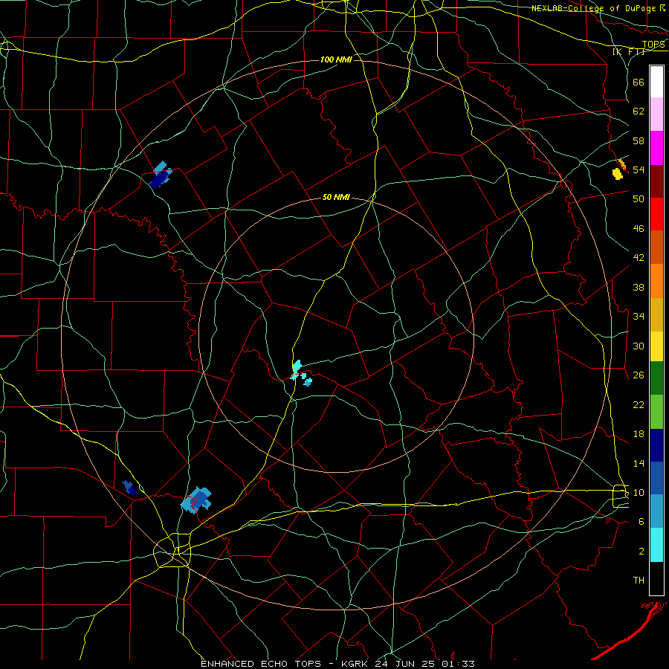Click the 'NEXLAB-College of DuPage' credit text
Screen dimensions: 669x669
(x=595, y=8)
